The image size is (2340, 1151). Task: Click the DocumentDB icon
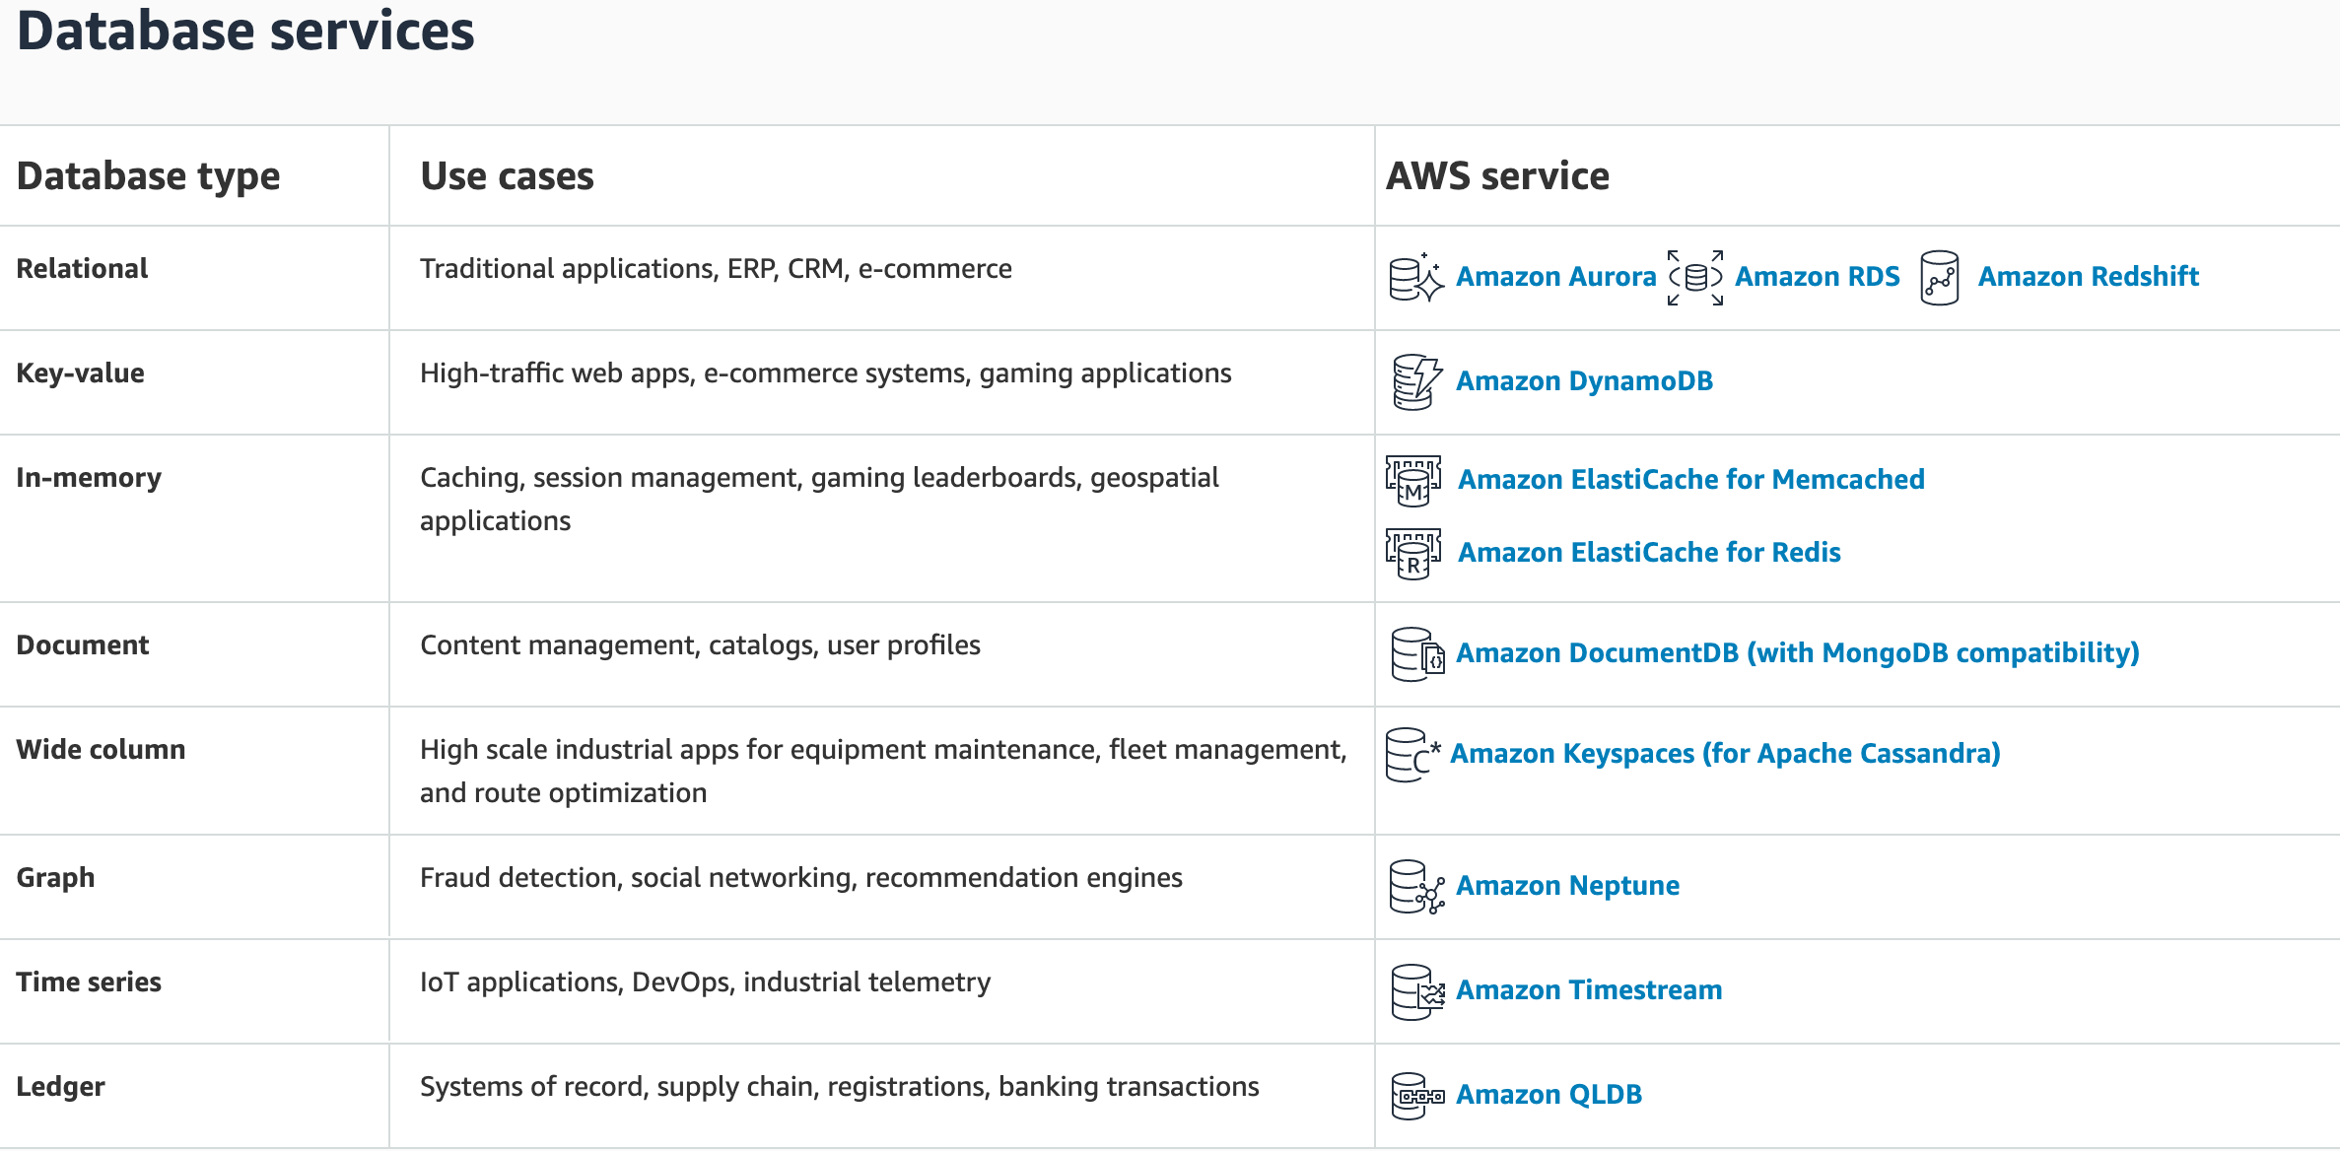(x=1417, y=654)
